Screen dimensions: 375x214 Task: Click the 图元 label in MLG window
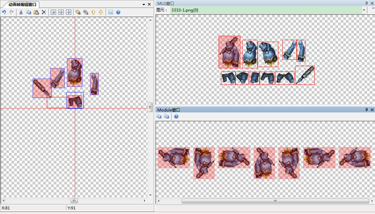pos(162,10)
